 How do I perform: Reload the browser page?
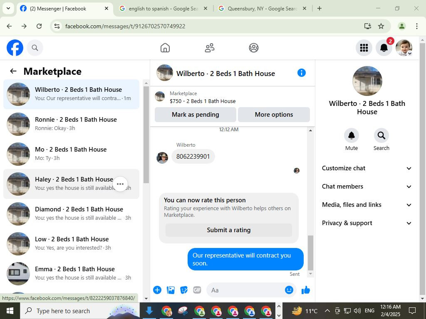coord(39,26)
